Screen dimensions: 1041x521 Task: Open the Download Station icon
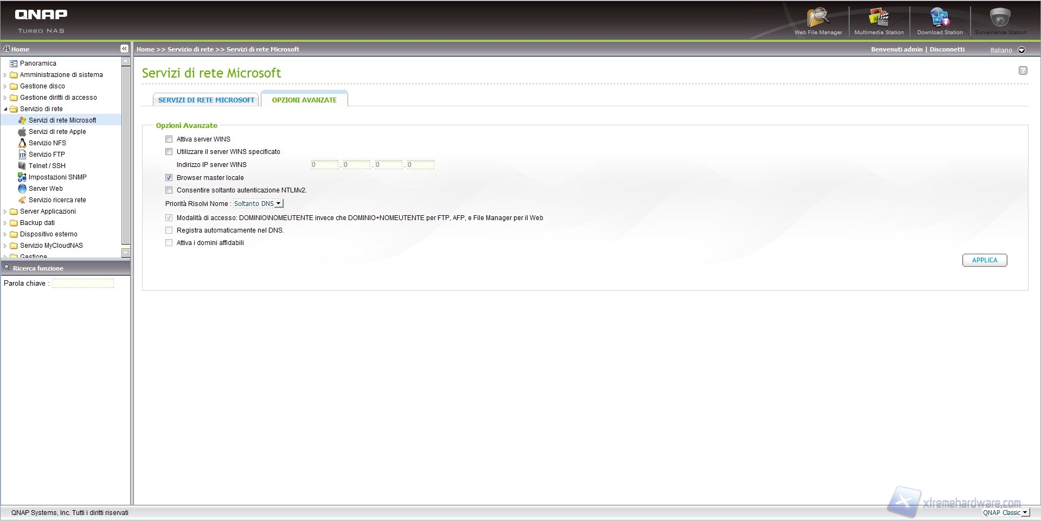pos(940,18)
